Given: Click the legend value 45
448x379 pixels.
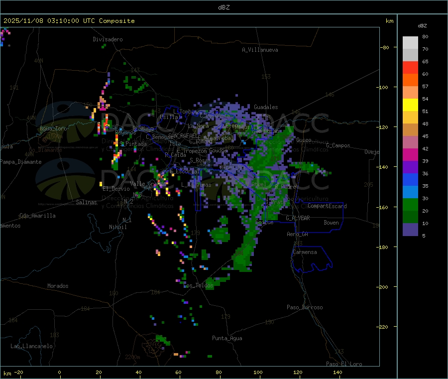Looking at the screenshot, I should [425, 136].
